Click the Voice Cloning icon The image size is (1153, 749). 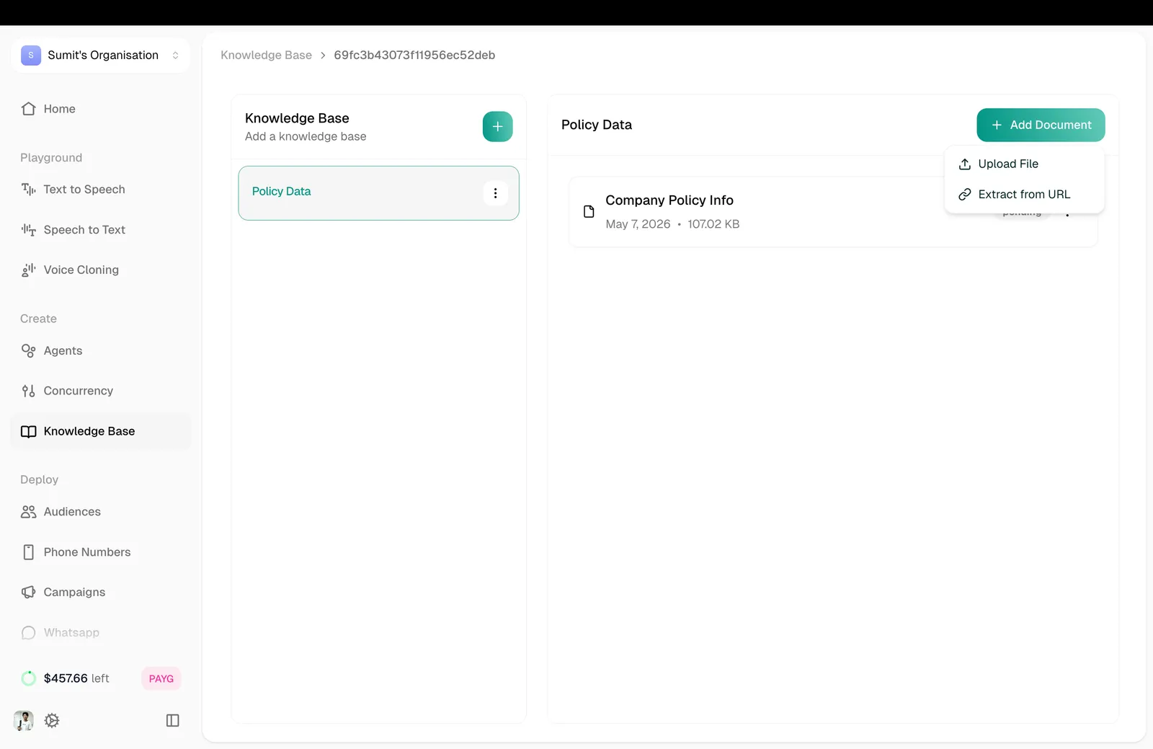28,270
